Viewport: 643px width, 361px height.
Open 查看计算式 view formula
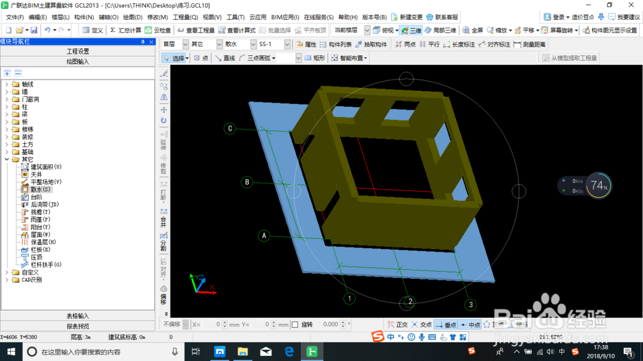(x=237, y=30)
